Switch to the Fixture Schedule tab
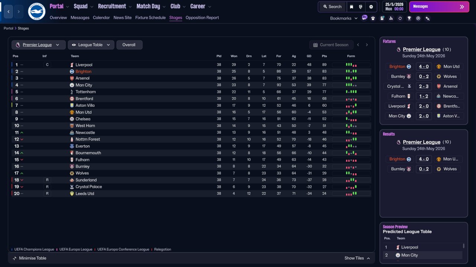 point(151,17)
